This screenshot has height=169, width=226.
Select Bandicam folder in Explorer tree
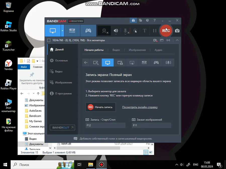[35, 116]
